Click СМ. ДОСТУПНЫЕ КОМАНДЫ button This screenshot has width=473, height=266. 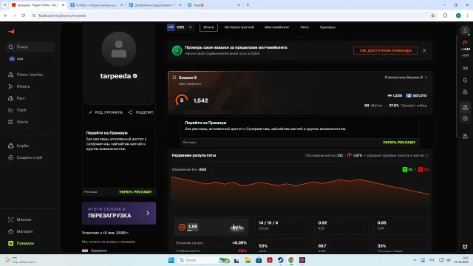pos(385,51)
